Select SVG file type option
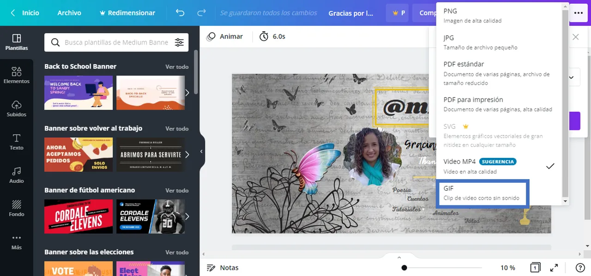This screenshot has height=276, width=591. tap(499, 135)
